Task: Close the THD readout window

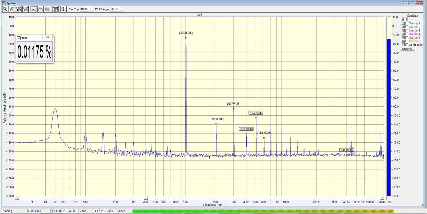Action: (x=48, y=37)
